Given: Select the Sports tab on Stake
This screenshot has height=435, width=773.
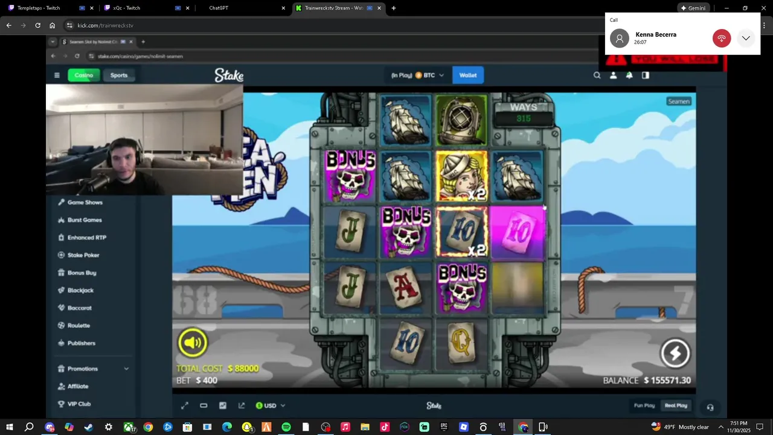Looking at the screenshot, I should pos(119,76).
